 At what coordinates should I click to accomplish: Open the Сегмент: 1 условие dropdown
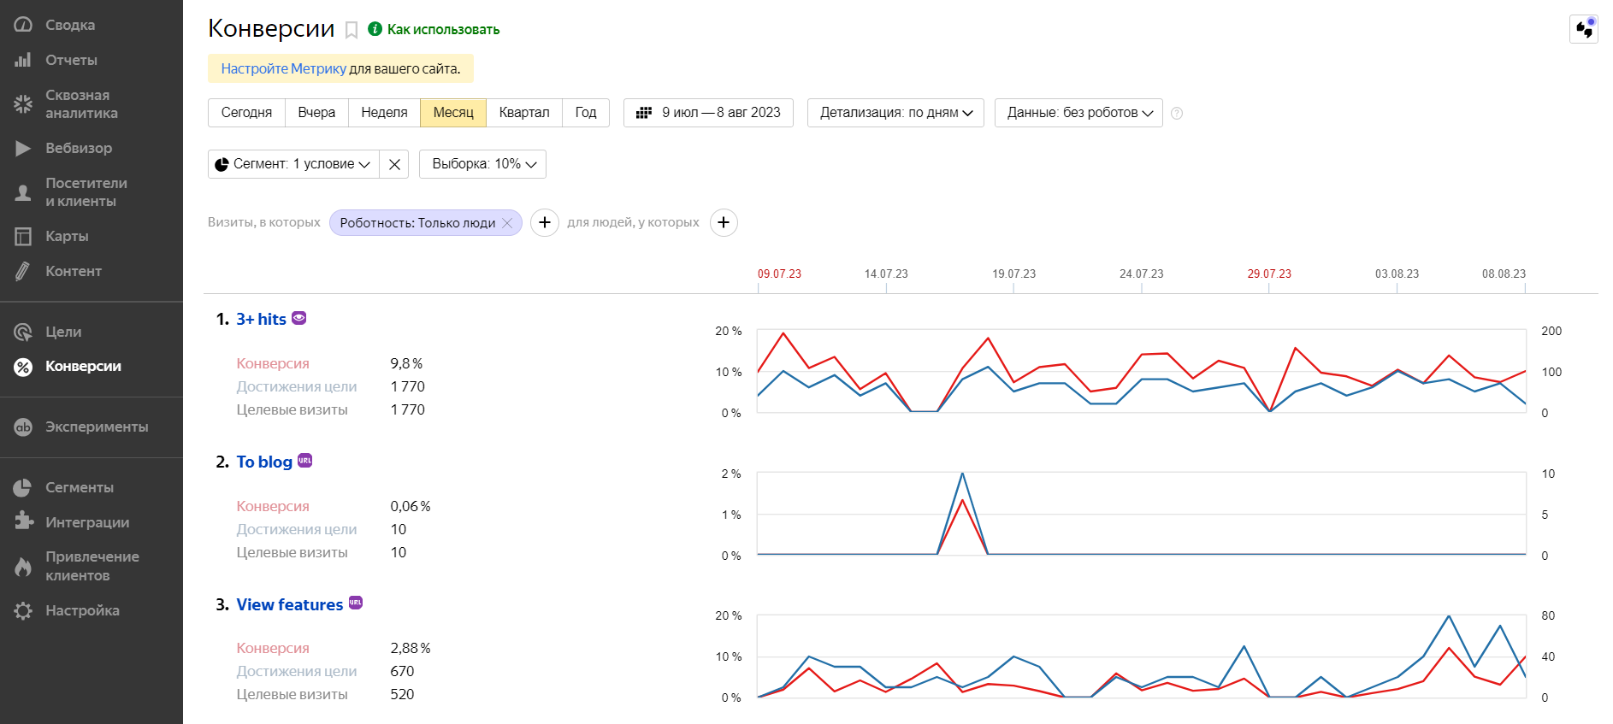point(293,164)
